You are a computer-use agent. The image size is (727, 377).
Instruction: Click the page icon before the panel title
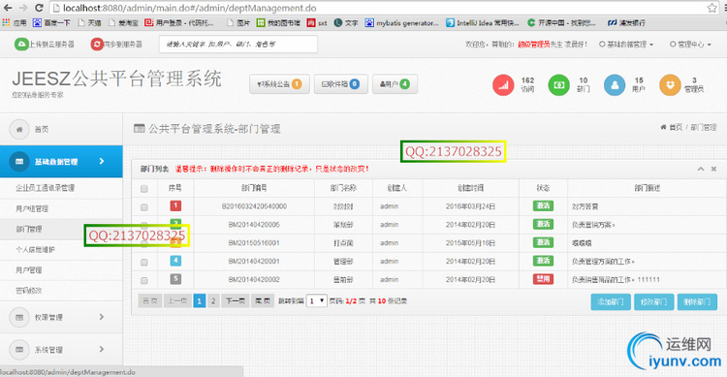139,128
